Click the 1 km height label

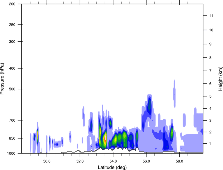point(210,144)
